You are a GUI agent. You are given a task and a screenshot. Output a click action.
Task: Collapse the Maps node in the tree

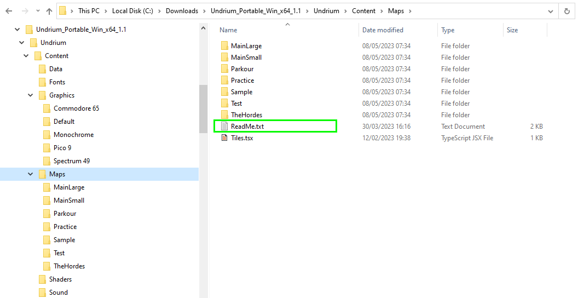pos(31,174)
